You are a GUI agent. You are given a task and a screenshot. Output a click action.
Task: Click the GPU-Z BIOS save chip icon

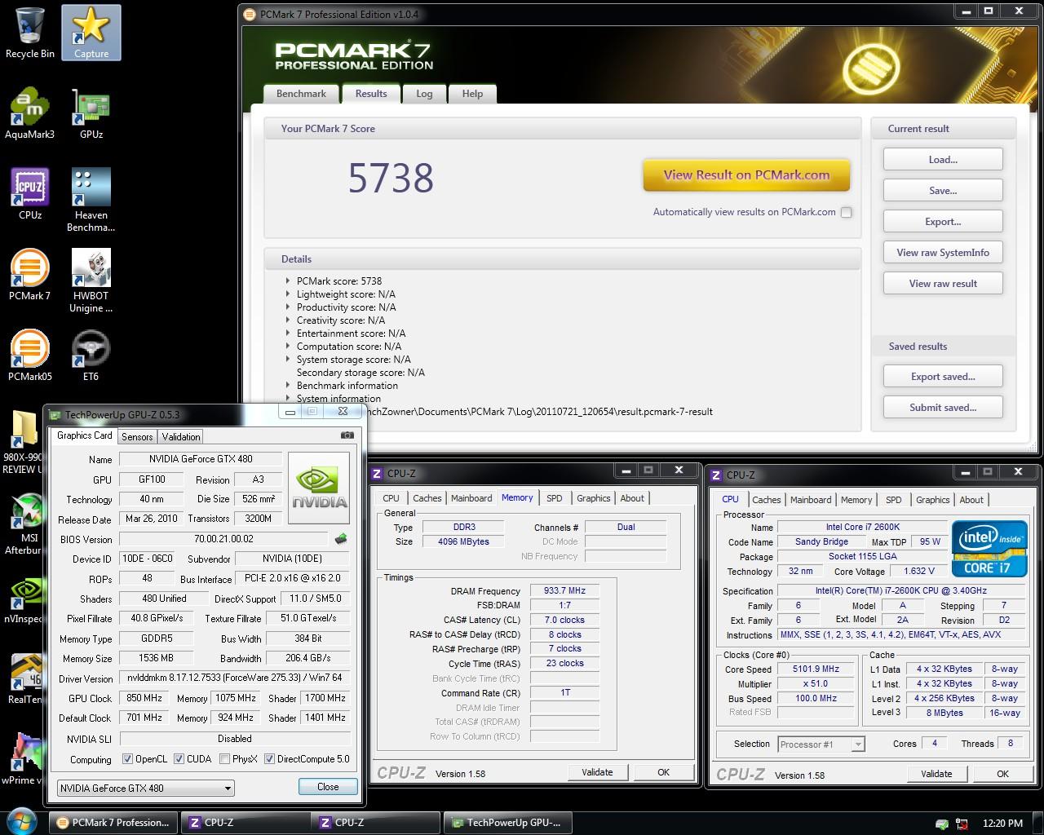click(341, 539)
